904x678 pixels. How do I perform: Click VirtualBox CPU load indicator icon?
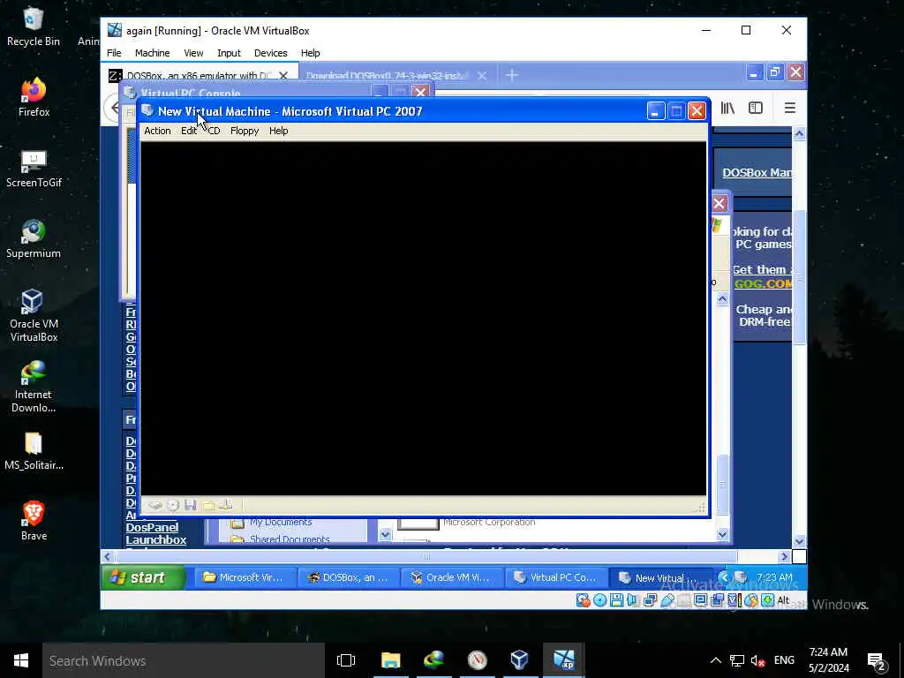[734, 600]
